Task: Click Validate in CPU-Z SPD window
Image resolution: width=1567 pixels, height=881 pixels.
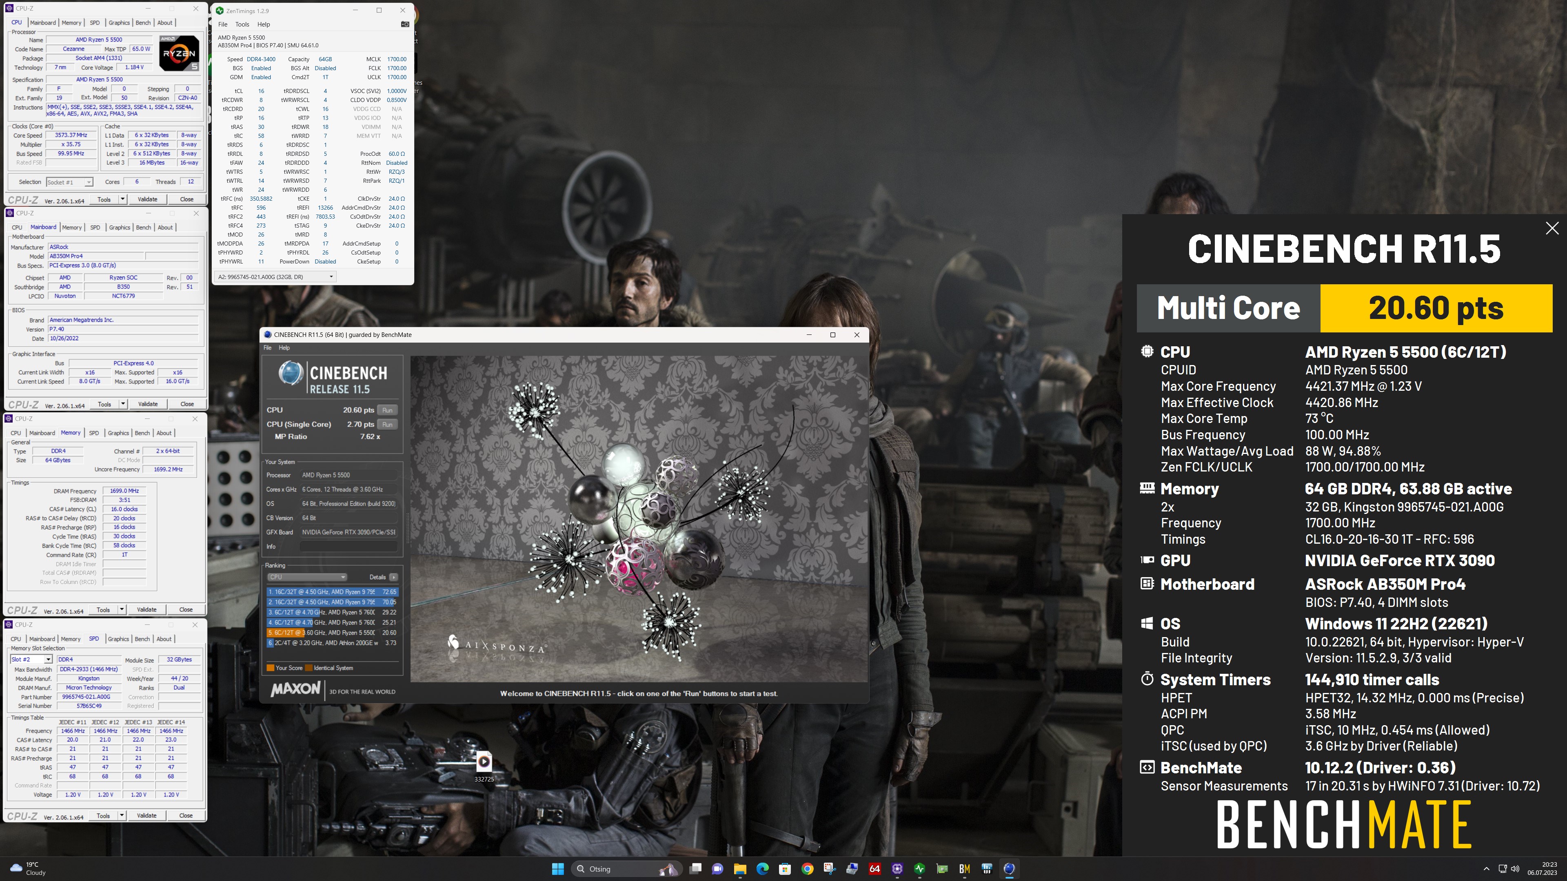Action: [x=146, y=815]
